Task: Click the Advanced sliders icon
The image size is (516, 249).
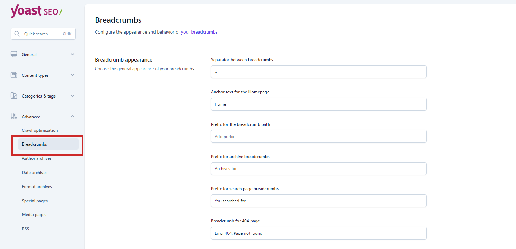Action: pyautogui.click(x=14, y=117)
